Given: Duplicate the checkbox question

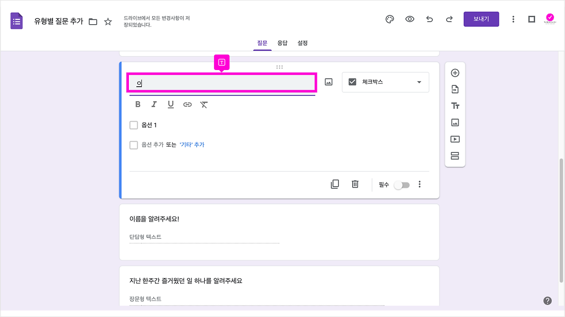Looking at the screenshot, I should click(x=335, y=184).
